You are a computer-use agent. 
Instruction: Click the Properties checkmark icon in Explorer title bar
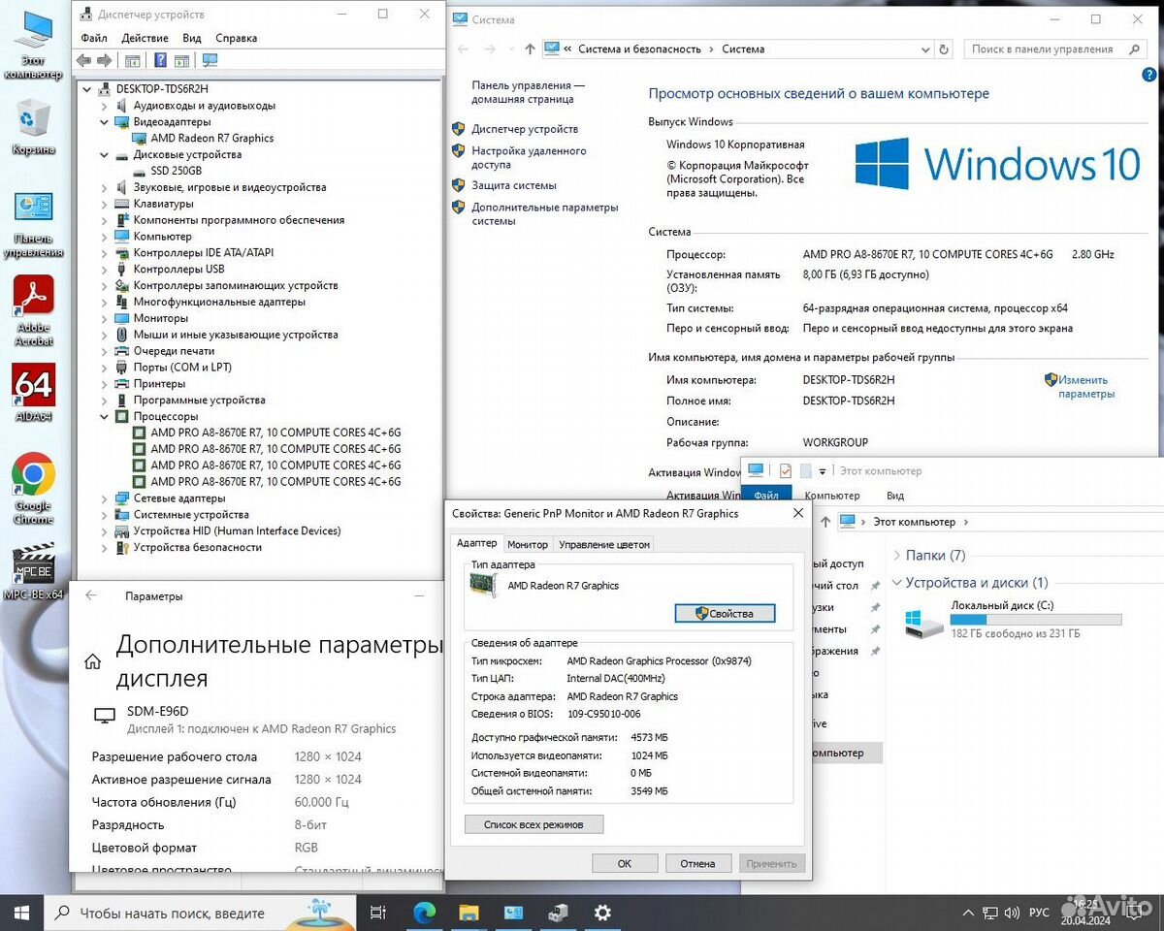pyautogui.click(x=786, y=470)
